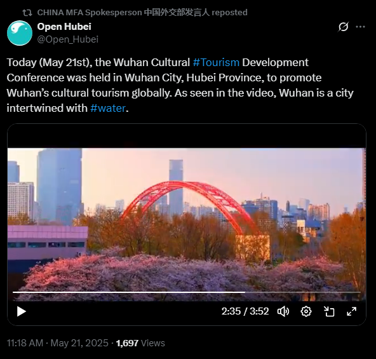Viewport: 376px width, 359px height.
Task: Open the #Tourism hashtag link
Action: 216,62
